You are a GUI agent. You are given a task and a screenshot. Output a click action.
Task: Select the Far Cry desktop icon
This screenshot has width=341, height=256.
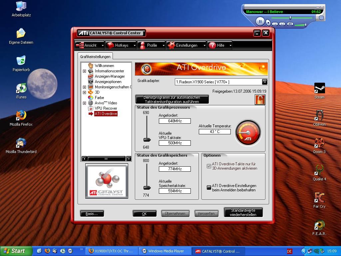[x=319, y=200]
